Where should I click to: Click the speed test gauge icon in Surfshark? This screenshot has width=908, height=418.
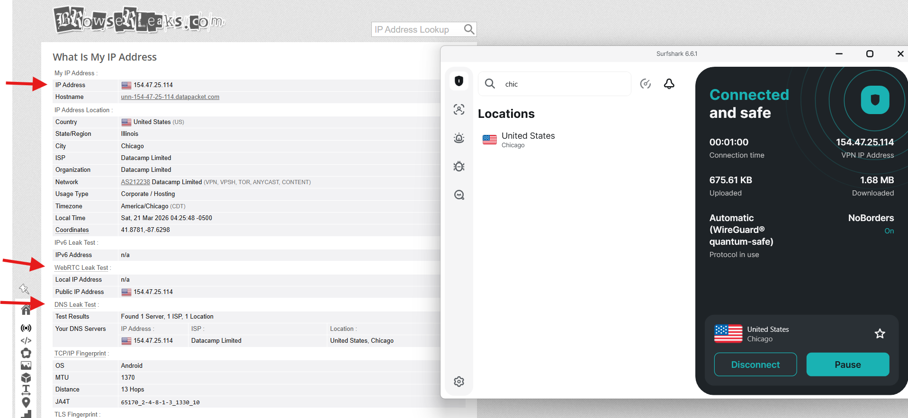[x=645, y=84]
